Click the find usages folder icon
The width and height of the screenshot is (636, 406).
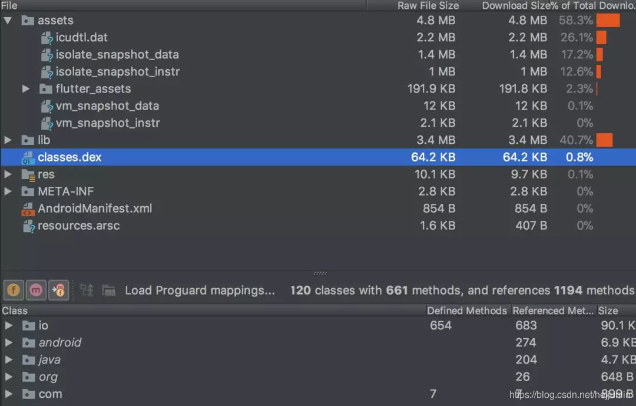(x=109, y=291)
